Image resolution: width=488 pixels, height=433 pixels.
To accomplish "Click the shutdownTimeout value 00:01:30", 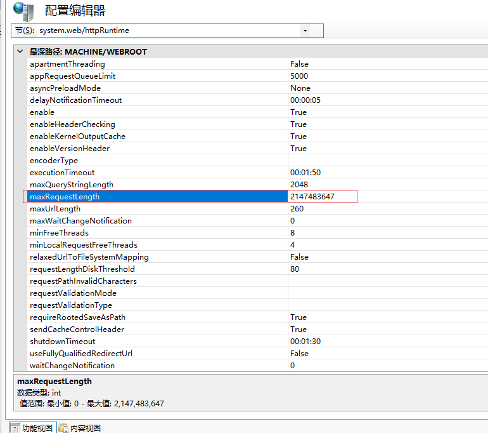I will tap(305, 342).
